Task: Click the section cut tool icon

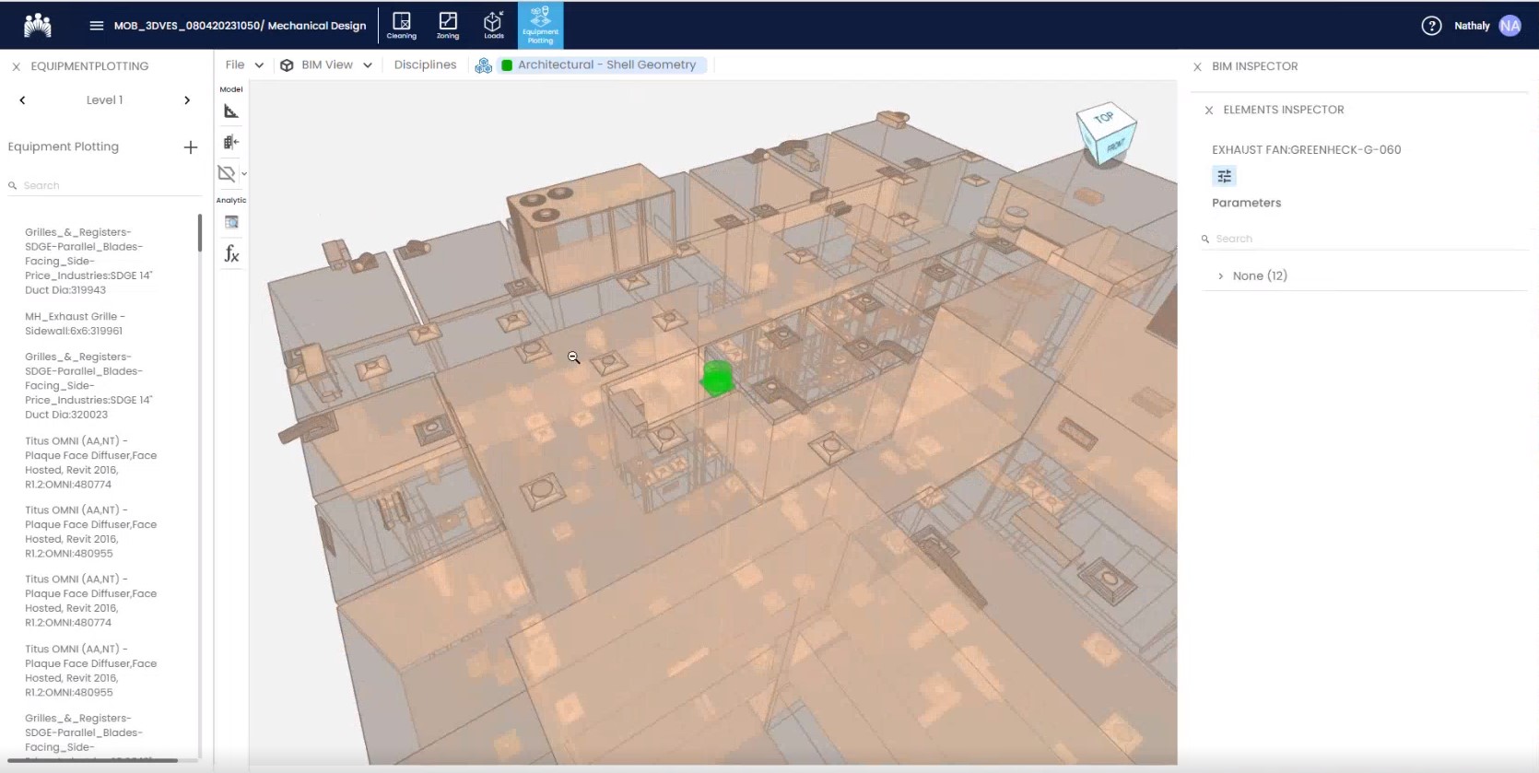Action: [231, 142]
